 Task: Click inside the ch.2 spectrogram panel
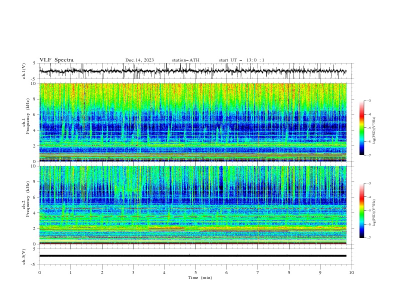click(192, 205)
